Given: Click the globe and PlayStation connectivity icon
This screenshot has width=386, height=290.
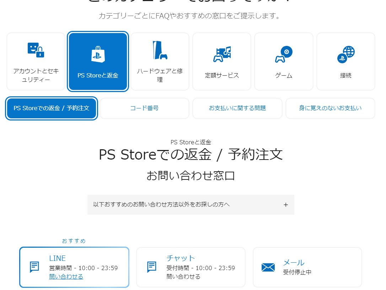Looking at the screenshot, I should [345, 54].
